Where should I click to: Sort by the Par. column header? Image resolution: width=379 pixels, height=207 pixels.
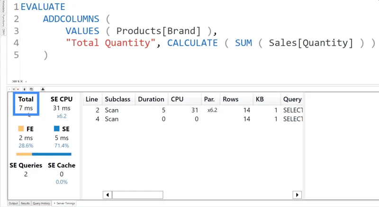[210, 99]
